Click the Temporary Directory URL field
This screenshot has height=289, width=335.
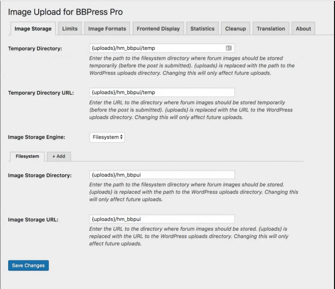(x=161, y=92)
